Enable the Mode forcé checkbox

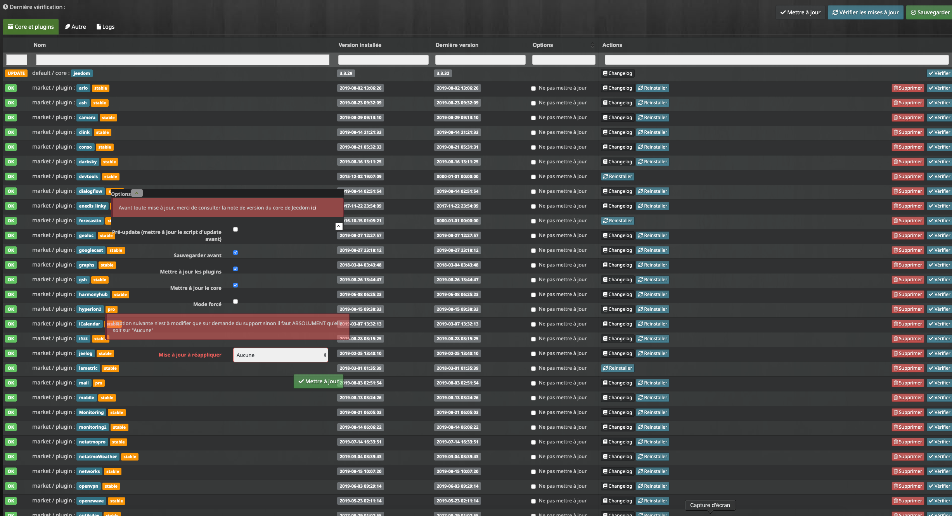click(x=235, y=301)
